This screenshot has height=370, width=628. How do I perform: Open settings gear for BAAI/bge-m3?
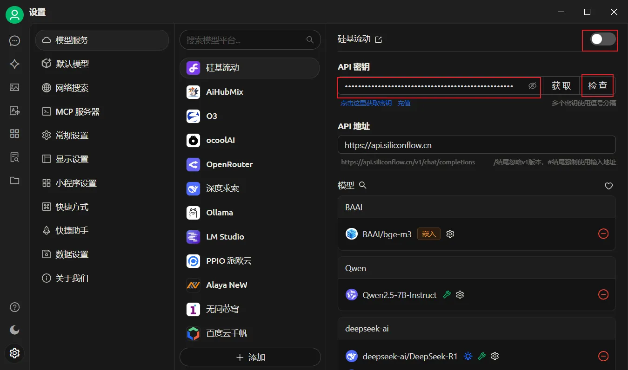click(450, 234)
